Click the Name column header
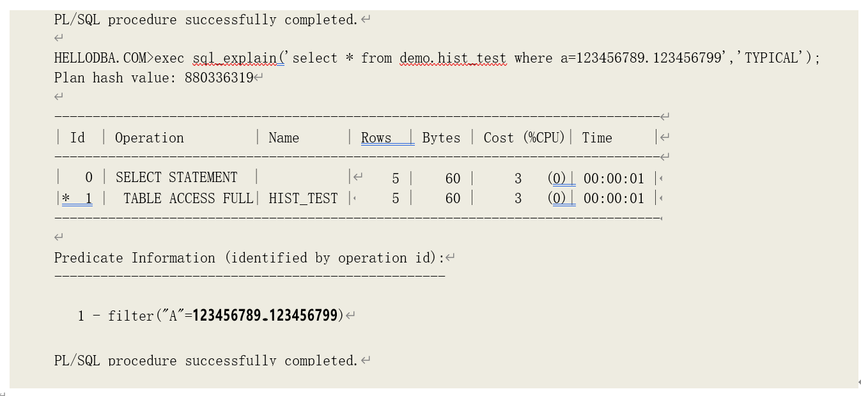Screen dimensions: 861x396 [284, 138]
